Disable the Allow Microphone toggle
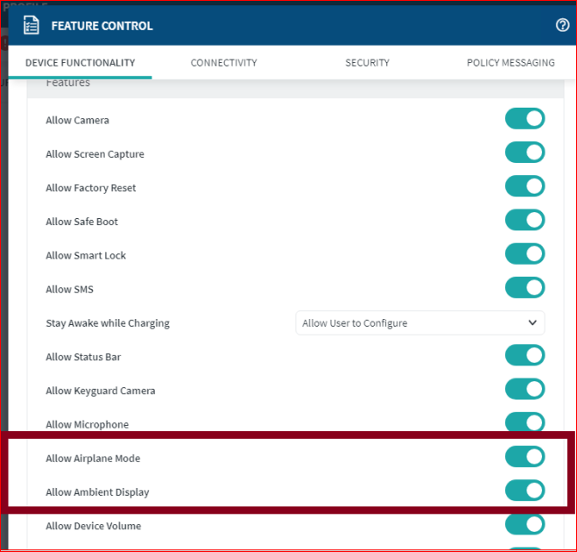Screen dimensions: 577x552 click(x=524, y=423)
